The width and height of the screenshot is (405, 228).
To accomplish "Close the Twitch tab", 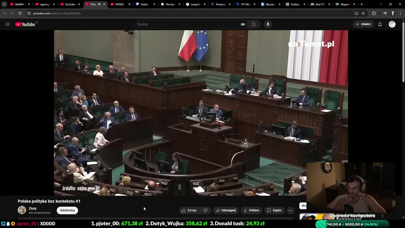I will click(154, 4).
